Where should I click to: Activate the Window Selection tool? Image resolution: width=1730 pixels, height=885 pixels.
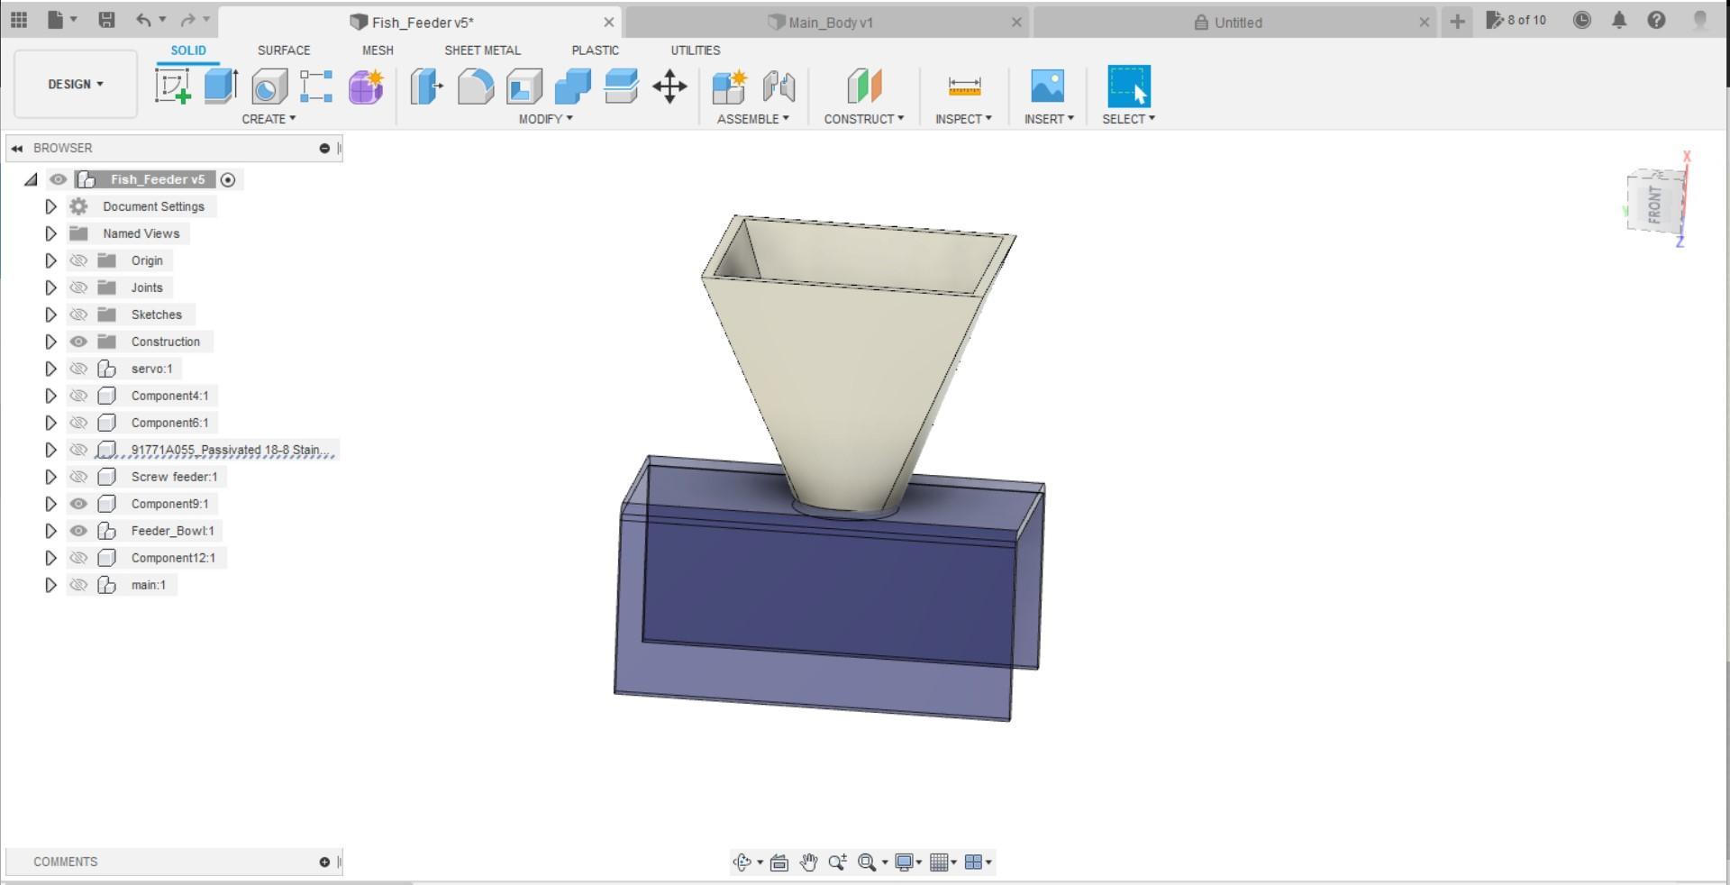pos(1129,87)
